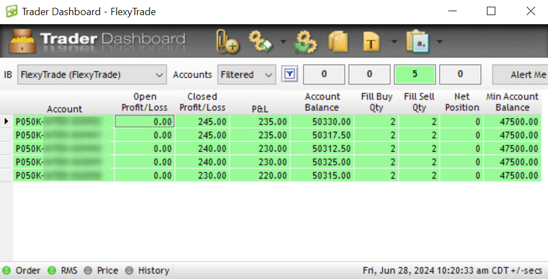Viewport: 548px width, 279px height.
Task: Click the P&L column header
Action: point(260,109)
